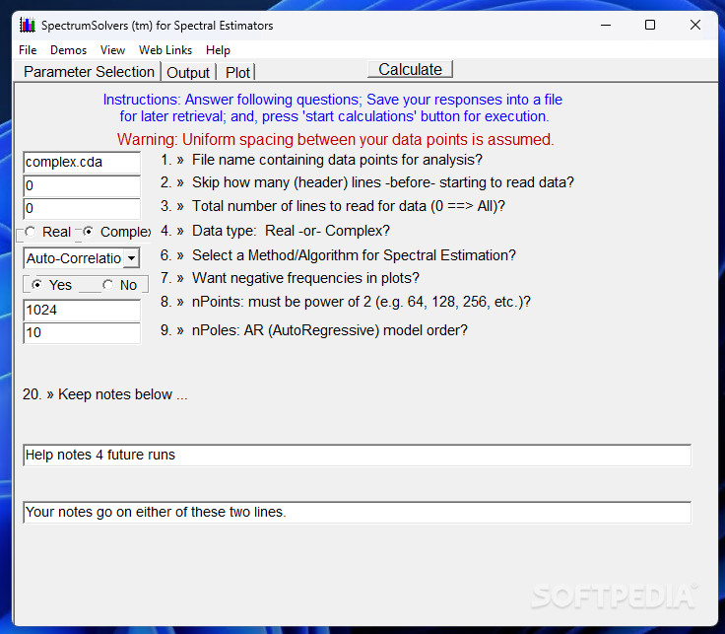Viewport: 725px width, 634px height.
Task: Click the 'Your notes go on either' field
Action: (357, 513)
